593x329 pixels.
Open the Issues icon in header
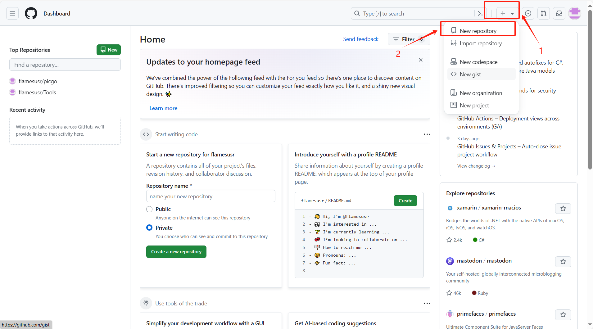pyautogui.click(x=528, y=13)
